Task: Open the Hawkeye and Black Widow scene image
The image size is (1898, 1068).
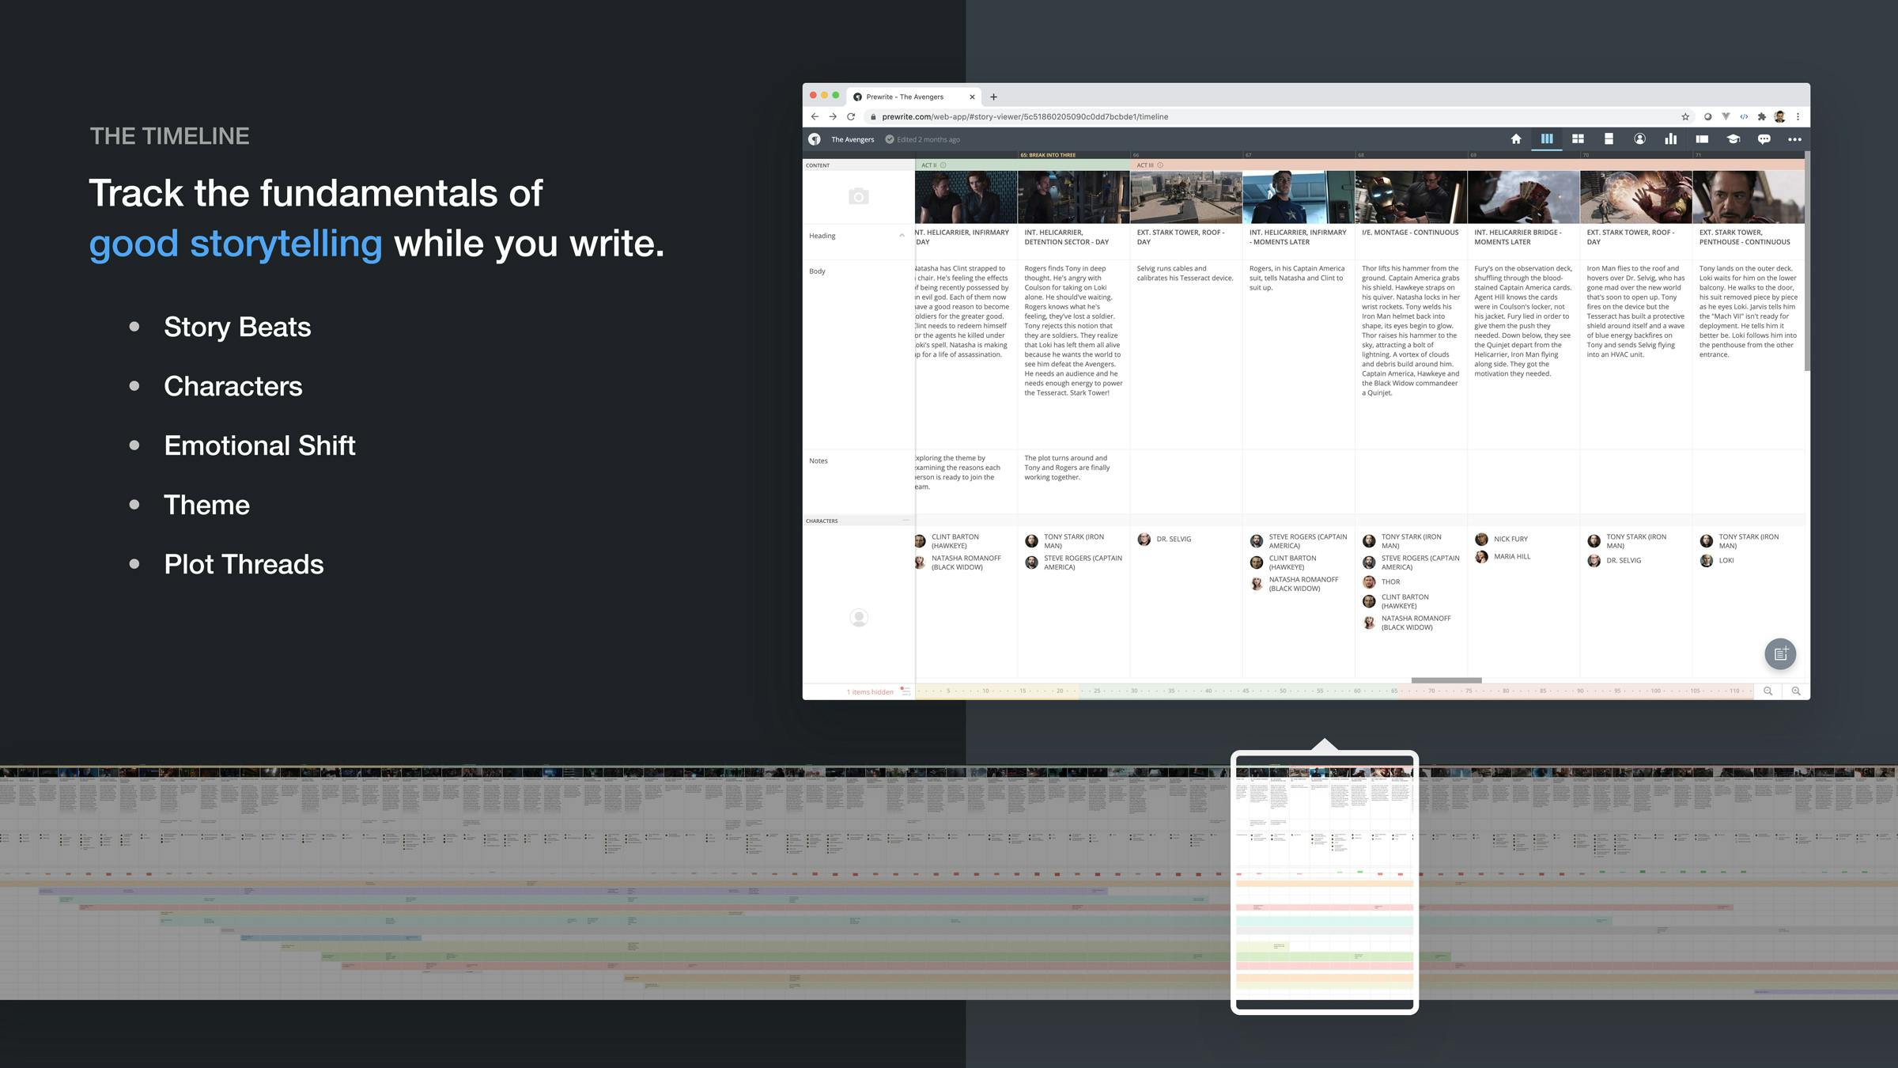Action: (966, 197)
